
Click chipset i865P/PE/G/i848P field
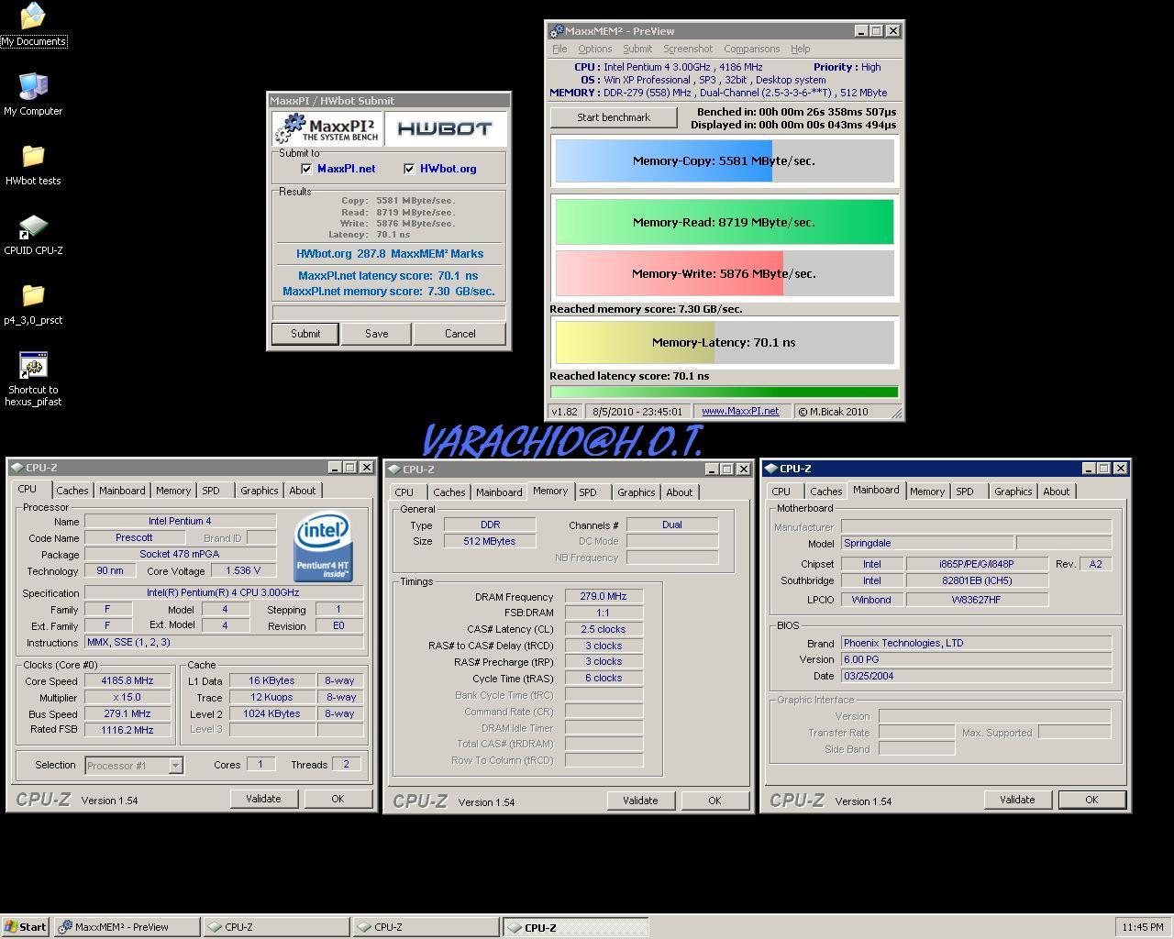[977, 564]
